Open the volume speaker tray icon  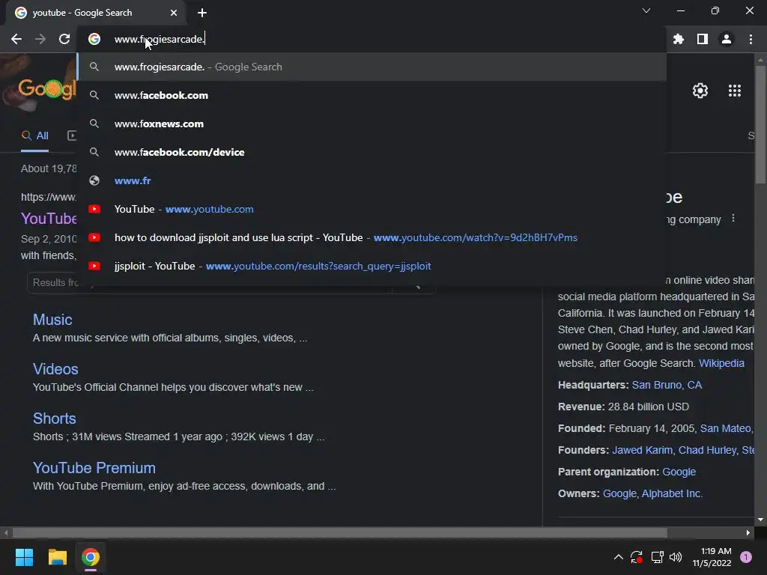pos(676,557)
